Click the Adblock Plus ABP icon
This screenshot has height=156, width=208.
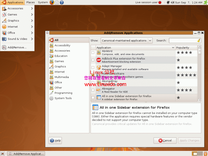click(99, 60)
